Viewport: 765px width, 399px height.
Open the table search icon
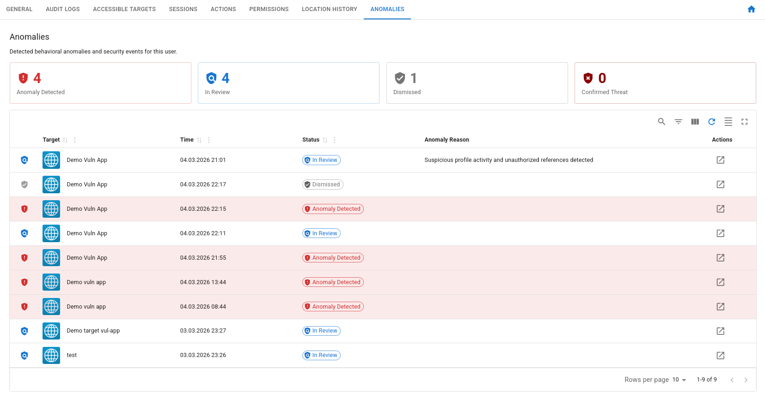pyautogui.click(x=661, y=122)
